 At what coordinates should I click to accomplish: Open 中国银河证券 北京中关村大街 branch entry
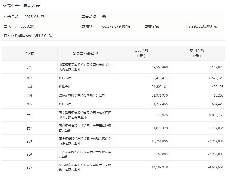click(x=85, y=67)
